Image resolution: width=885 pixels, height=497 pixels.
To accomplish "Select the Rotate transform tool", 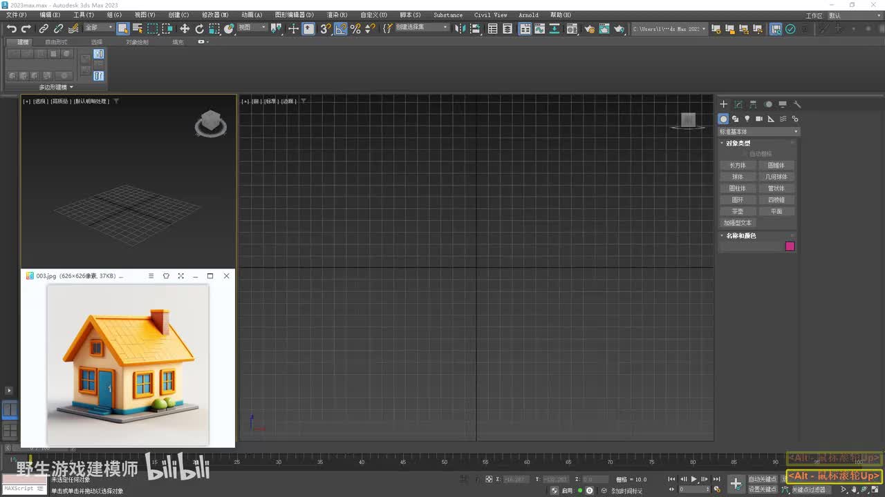I will (200, 28).
